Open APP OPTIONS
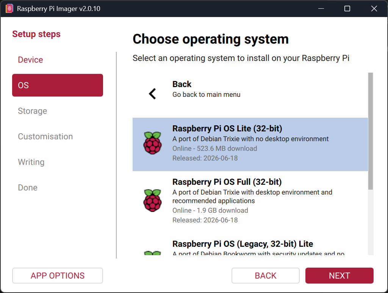 [x=58, y=276]
